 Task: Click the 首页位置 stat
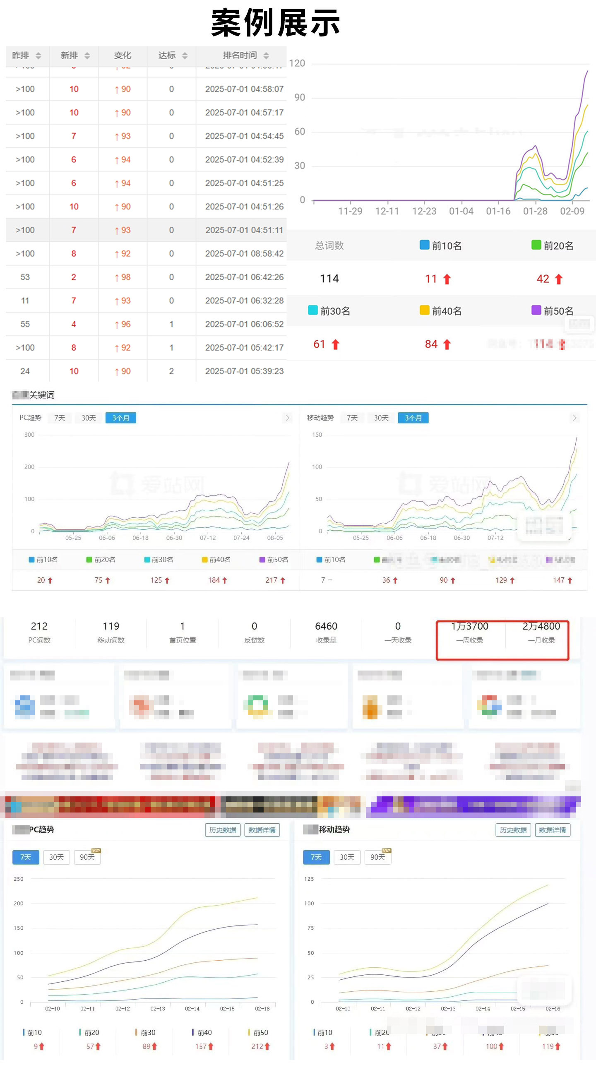[183, 632]
